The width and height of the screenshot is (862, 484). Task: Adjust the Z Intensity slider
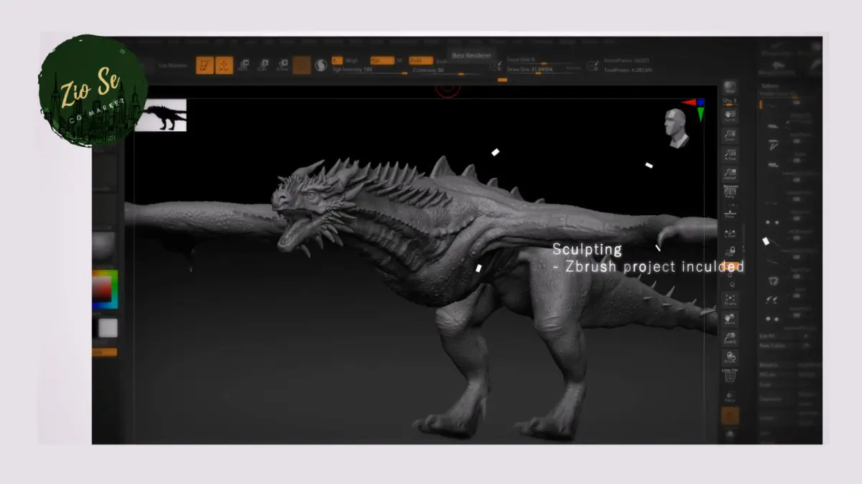[447, 70]
